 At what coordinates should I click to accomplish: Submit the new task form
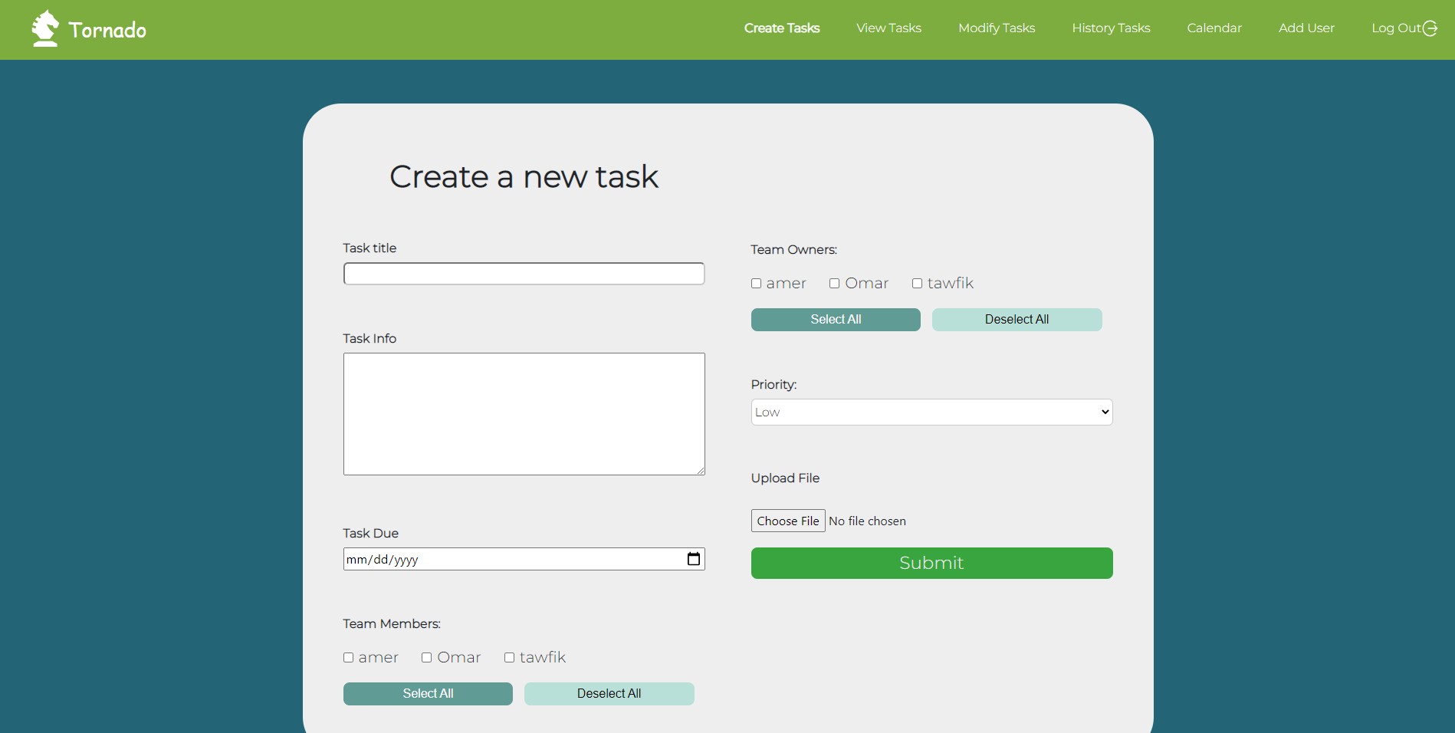pyautogui.click(x=931, y=563)
